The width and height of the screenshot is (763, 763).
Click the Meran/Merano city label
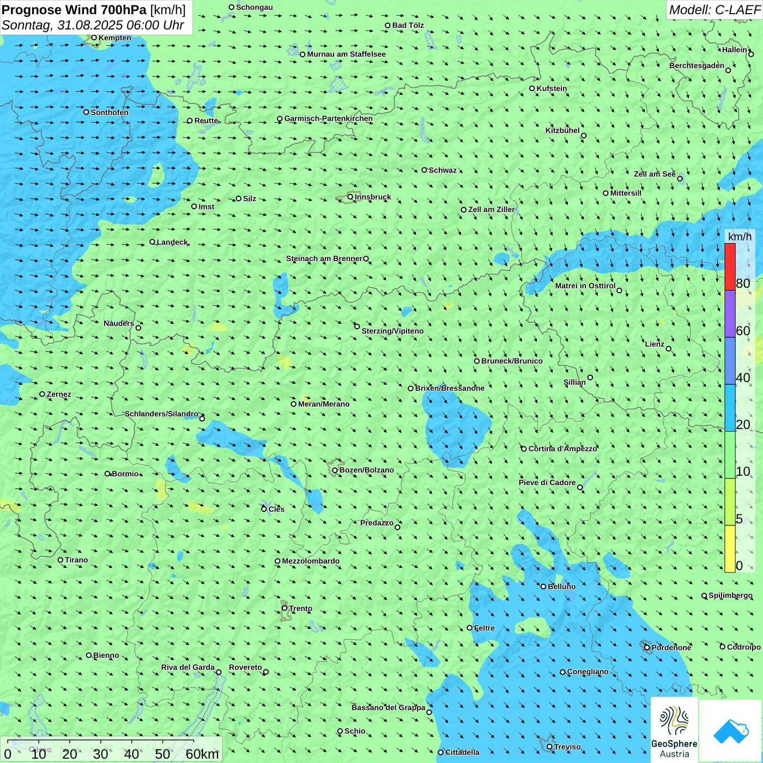click(x=324, y=404)
